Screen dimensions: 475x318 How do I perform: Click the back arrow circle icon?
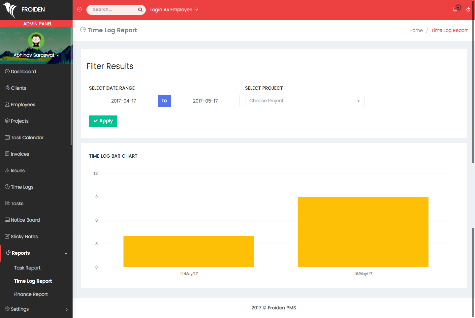point(79,9)
